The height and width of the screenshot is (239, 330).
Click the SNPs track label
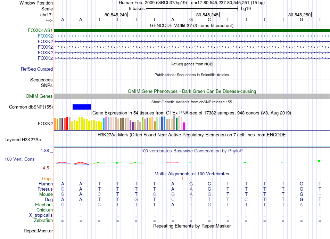point(47,85)
